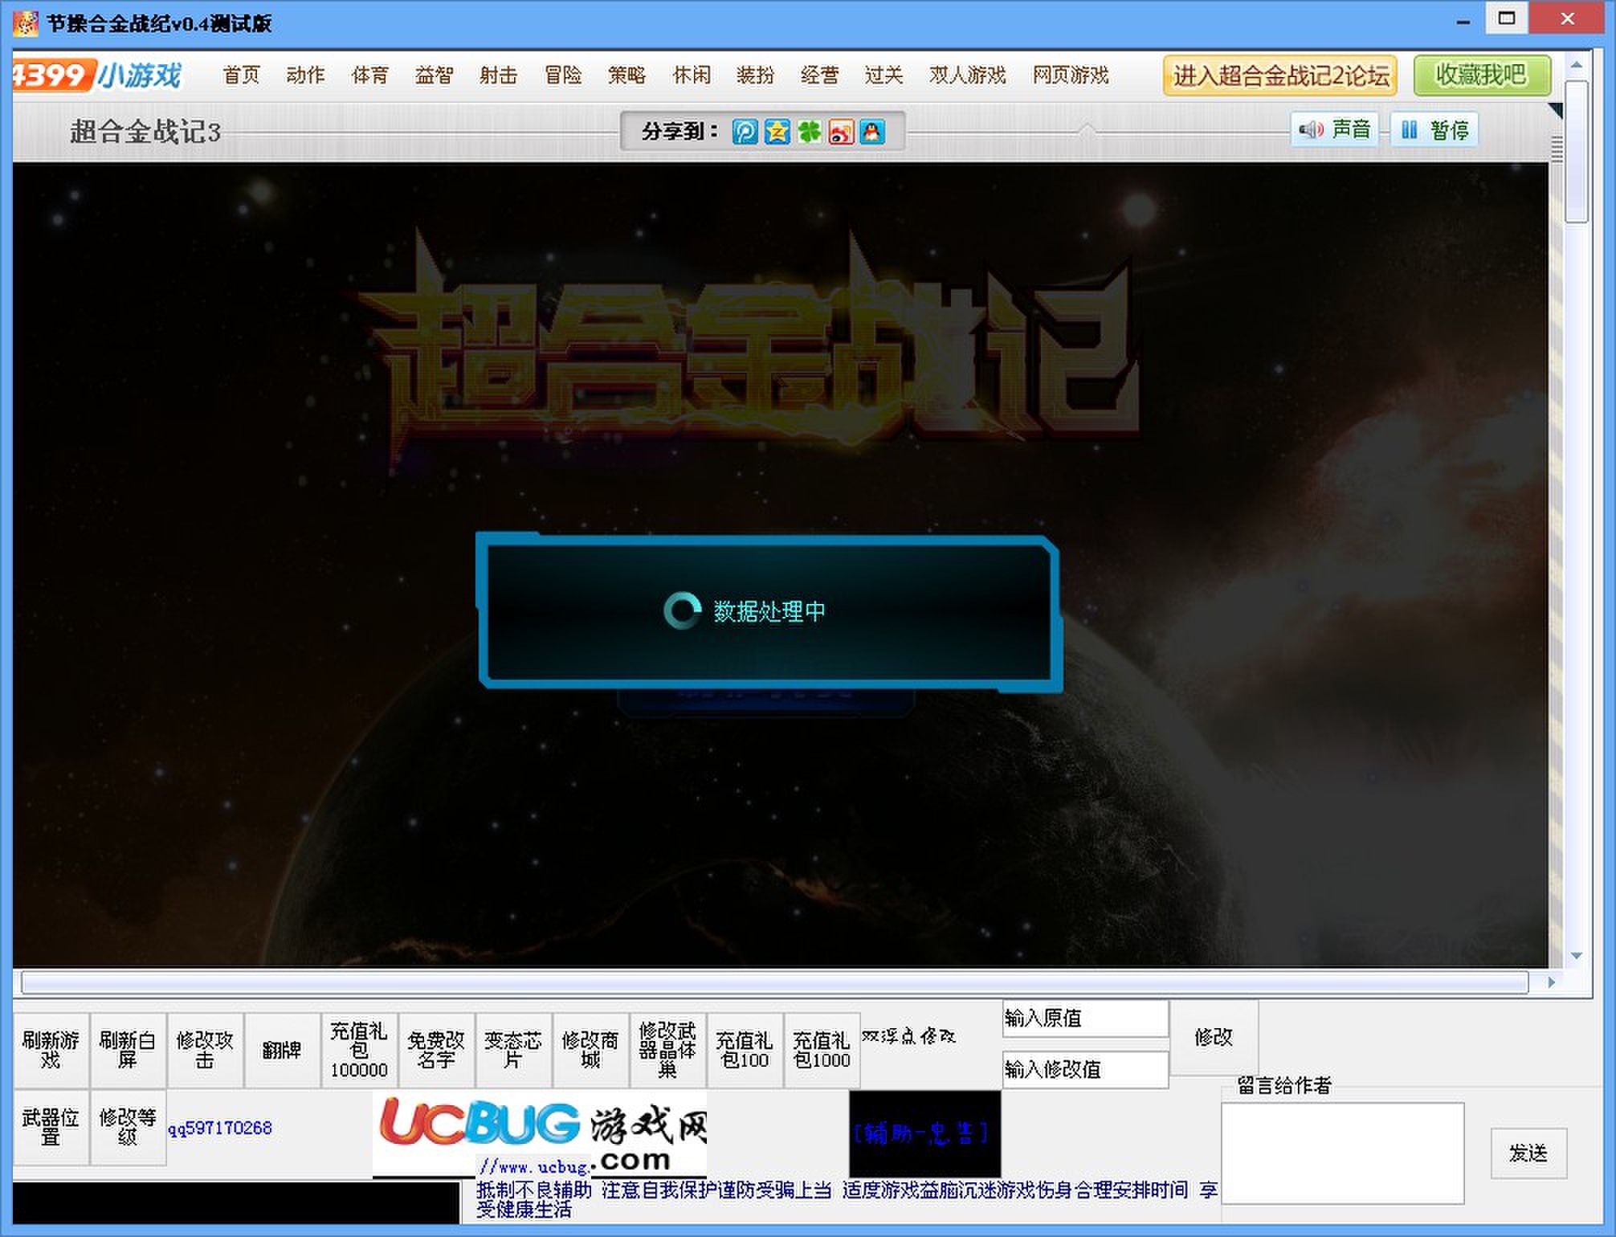Click the app icon in title bar
The width and height of the screenshot is (1616, 1237).
click(x=25, y=22)
